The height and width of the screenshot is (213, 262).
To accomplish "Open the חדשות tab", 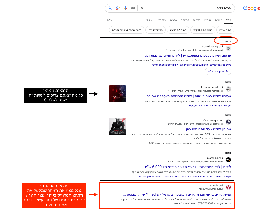I will [x=197, y=20].
